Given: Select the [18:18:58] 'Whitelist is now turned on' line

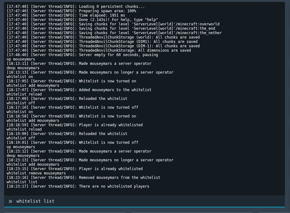Looking at the screenshot, I should (x=71, y=116).
